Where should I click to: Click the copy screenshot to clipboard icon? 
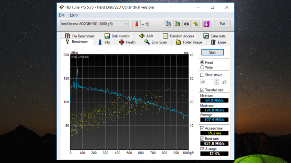click(177, 24)
